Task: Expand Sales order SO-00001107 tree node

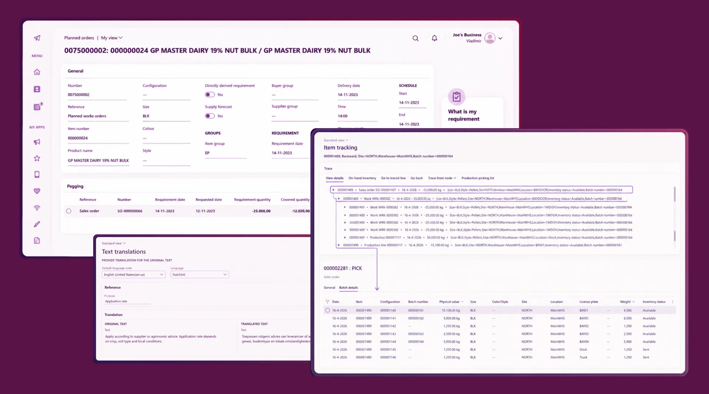Action: (333, 190)
